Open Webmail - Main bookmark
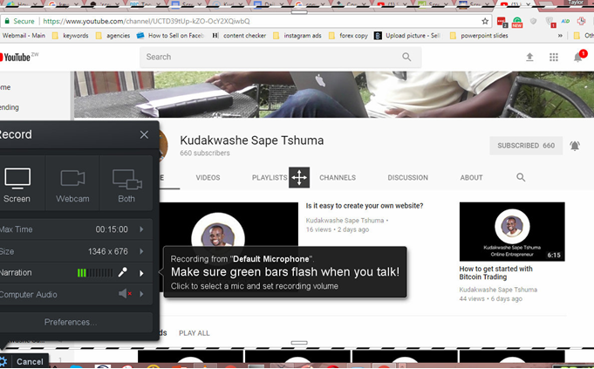594x369 pixels. (24, 36)
